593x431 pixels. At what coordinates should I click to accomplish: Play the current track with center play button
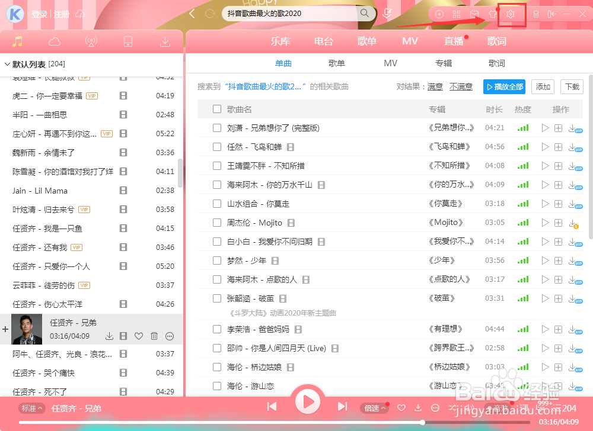[307, 402]
